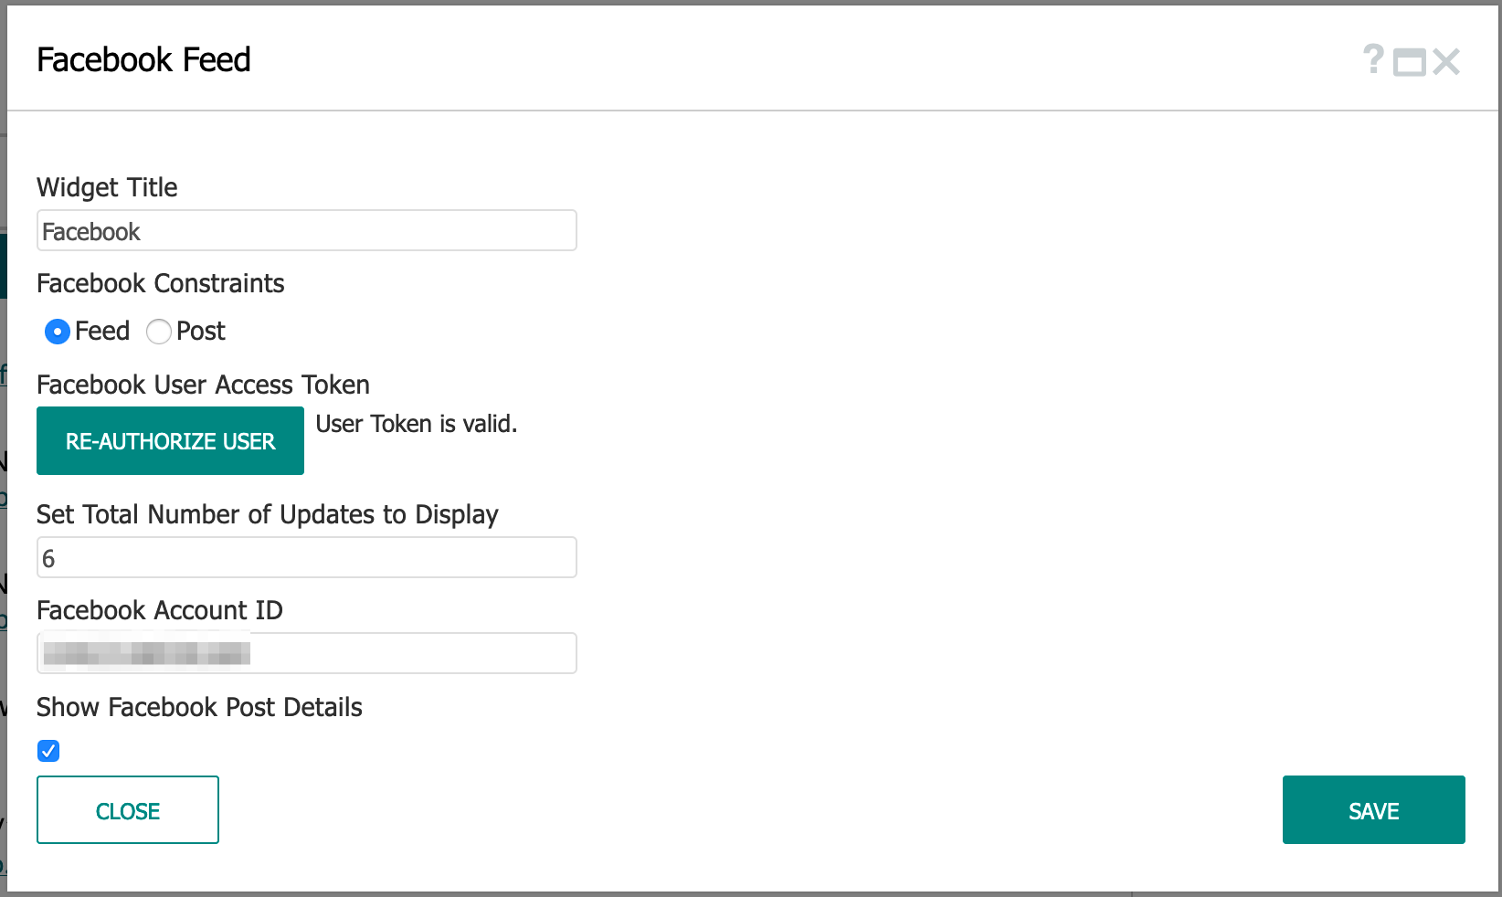Select the Feed radio button

pos(58,332)
